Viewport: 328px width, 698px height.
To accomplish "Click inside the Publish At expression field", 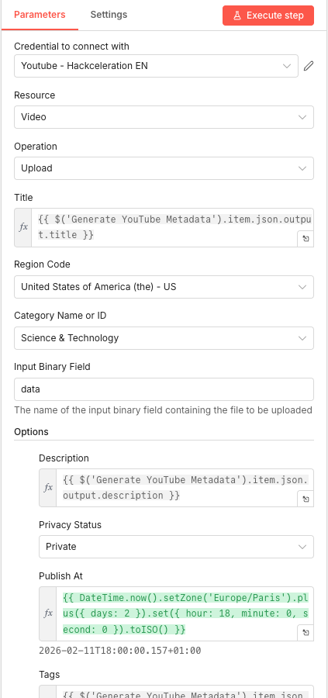I will [x=185, y=613].
